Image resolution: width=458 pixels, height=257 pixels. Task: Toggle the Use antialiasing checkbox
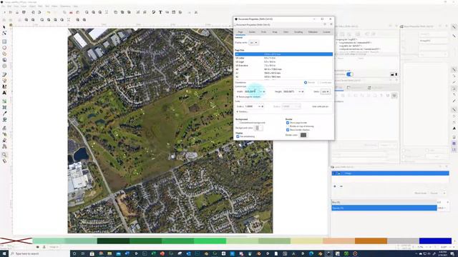[x=238, y=136]
